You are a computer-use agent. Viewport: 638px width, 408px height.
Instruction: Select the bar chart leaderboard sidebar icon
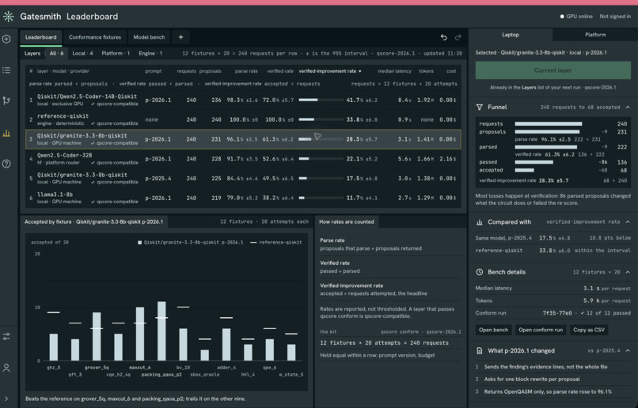coord(6,133)
